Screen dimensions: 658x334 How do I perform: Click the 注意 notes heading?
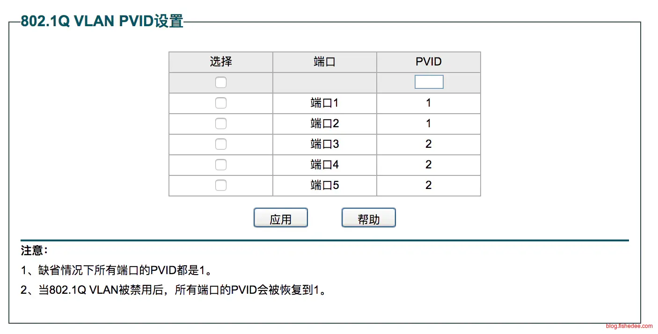[34, 251]
